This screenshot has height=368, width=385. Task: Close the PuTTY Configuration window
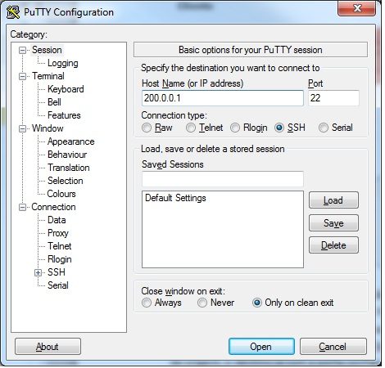pyautogui.click(x=356, y=8)
